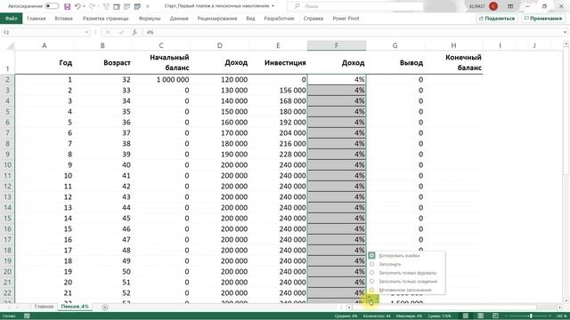This screenshot has height=320, width=570.
Task: Click the Select All corner triangle
Action: coord(10,45)
